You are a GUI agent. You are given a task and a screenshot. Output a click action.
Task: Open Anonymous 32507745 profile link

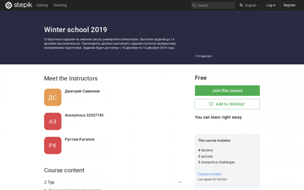coord(84,115)
